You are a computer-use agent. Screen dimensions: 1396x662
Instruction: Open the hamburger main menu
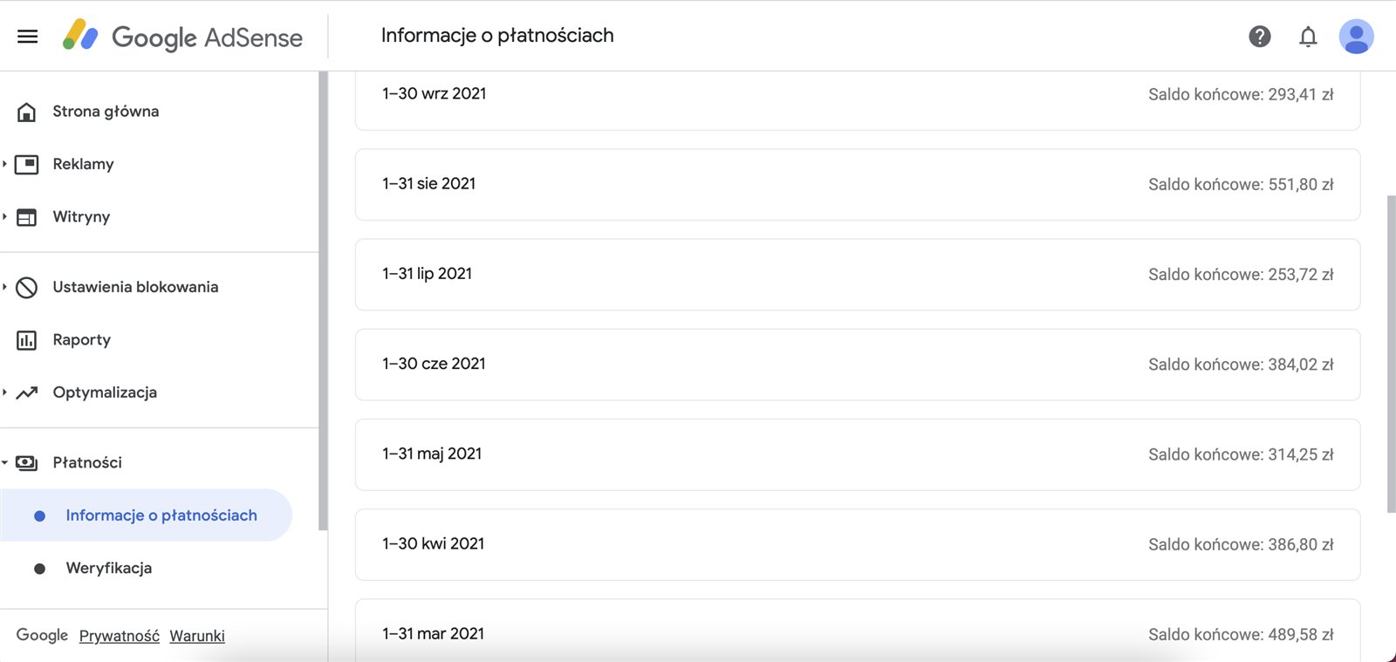coord(28,36)
